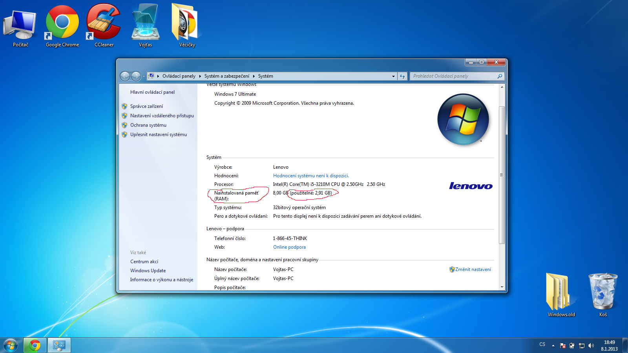This screenshot has width=628, height=353.
Task: Click in the Prohledat Ovládací panely search box
Action: pyautogui.click(x=453, y=76)
